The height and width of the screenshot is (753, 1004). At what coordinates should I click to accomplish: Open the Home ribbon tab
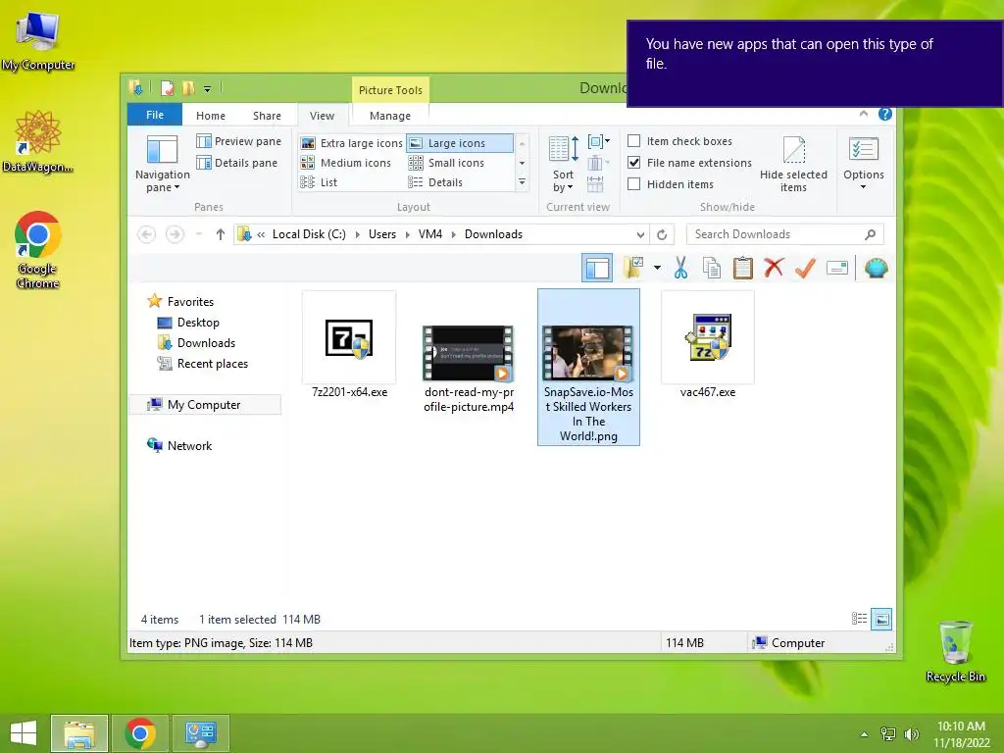[211, 116]
